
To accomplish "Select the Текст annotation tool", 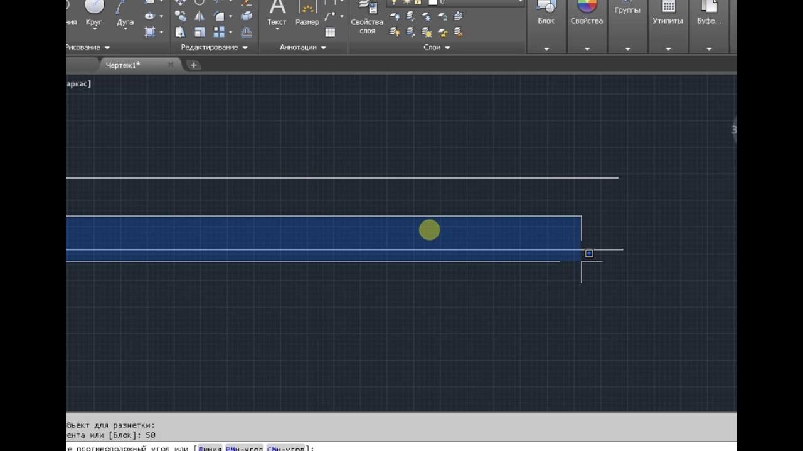I will coord(277,13).
